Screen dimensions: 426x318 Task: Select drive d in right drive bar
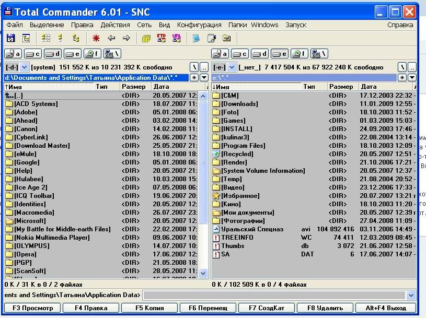pyautogui.click(x=260, y=54)
